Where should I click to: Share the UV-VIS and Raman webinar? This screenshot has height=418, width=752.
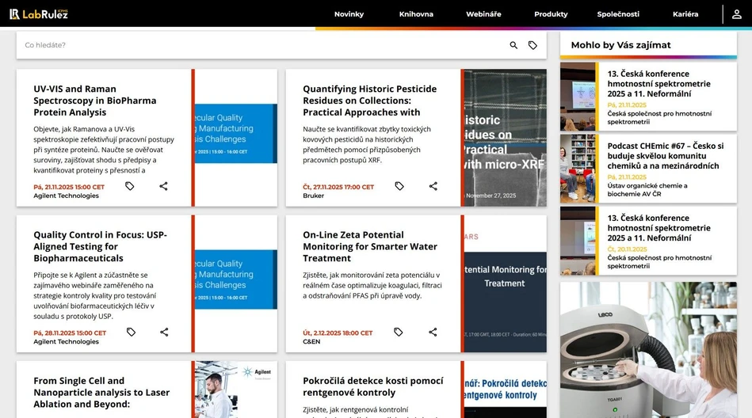coord(163,186)
